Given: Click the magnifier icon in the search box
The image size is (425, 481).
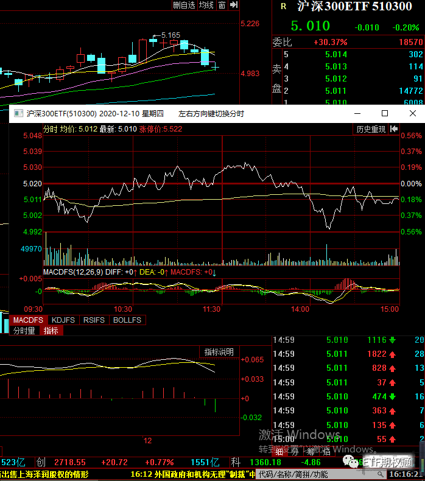Looking at the screenshot, I should [380, 474].
